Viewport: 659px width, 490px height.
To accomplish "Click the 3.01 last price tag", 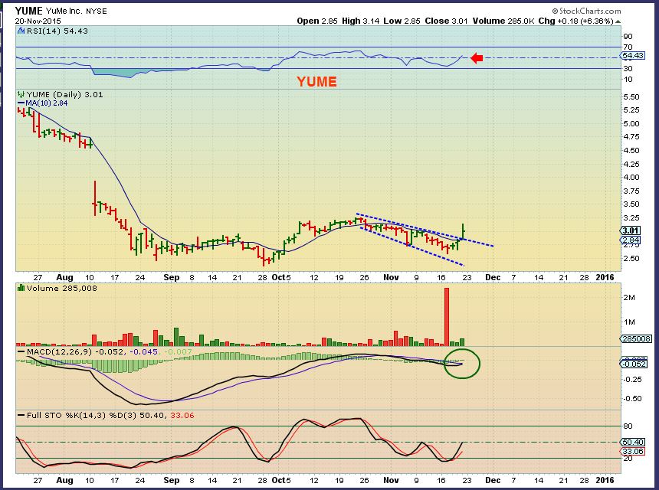I will pyautogui.click(x=631, y=230).
